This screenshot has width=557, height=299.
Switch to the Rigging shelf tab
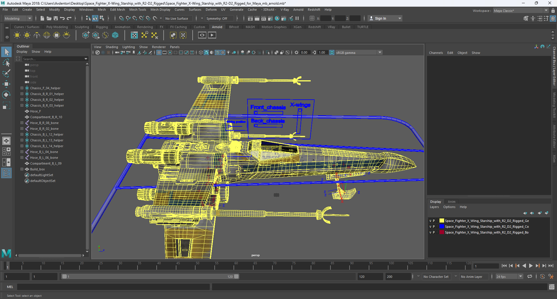[x=102, y=27]
